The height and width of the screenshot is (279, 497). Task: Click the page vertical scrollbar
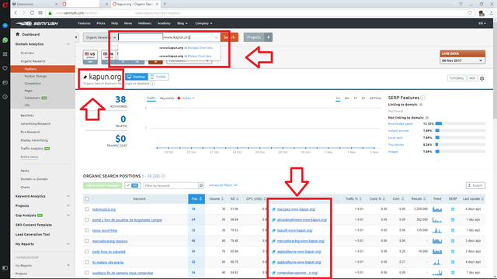(x=495, y=70)
